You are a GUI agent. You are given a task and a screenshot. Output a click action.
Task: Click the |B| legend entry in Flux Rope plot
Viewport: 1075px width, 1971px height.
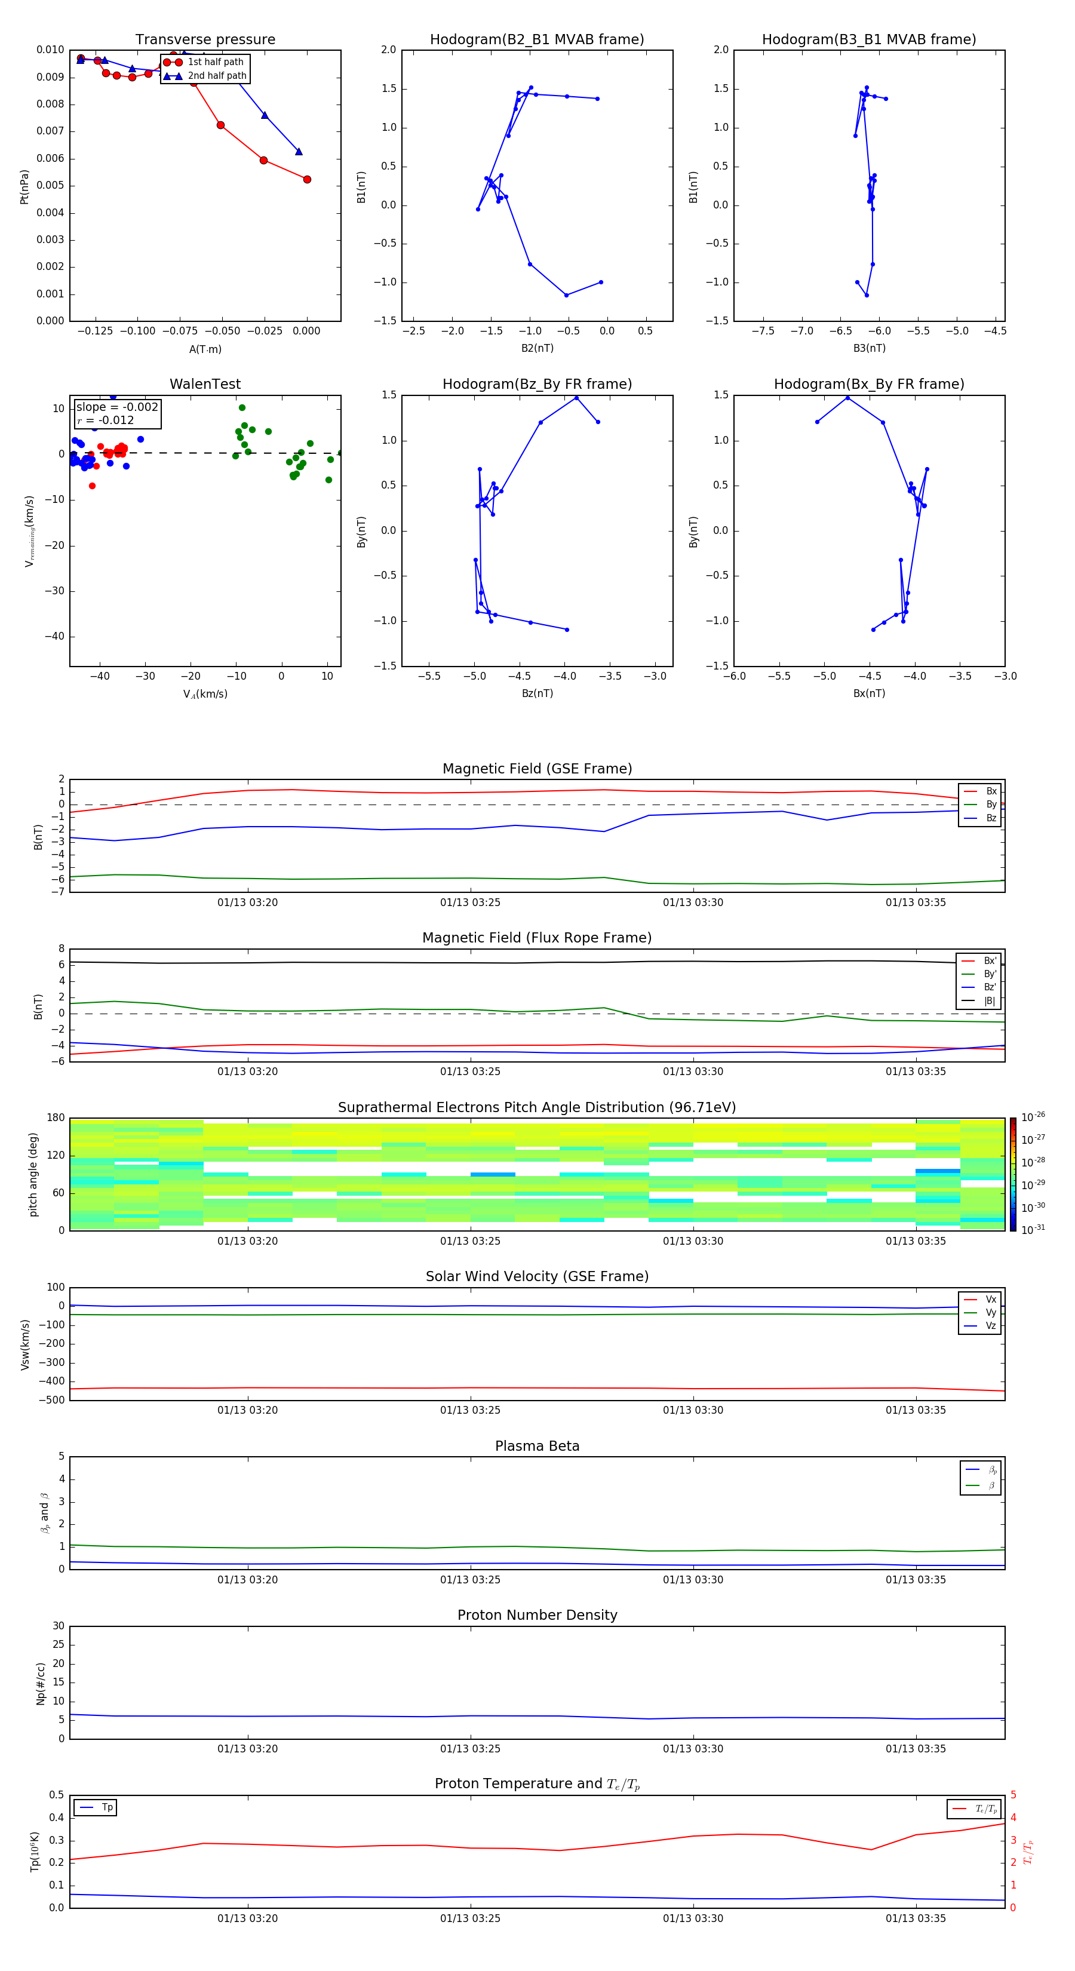coord(979,1001)
